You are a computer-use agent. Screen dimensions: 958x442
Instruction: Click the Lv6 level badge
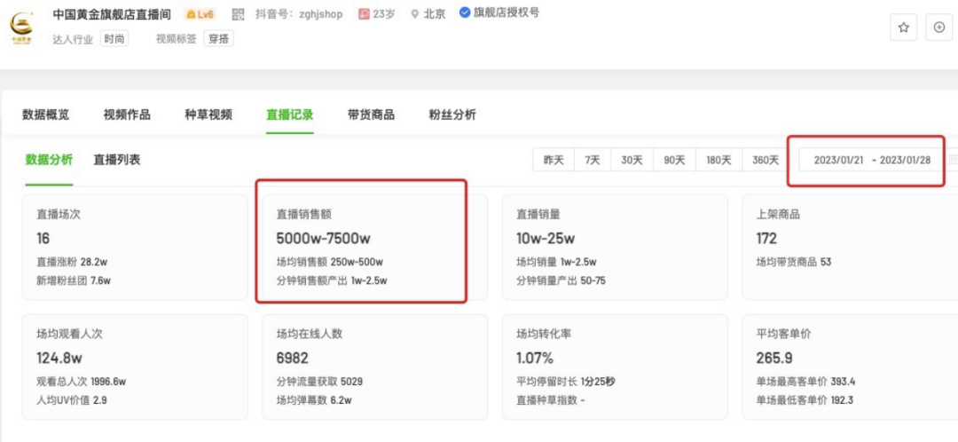[x=200, y=14]
